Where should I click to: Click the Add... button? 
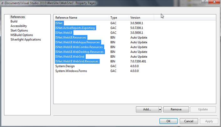[x=147, y=109]
